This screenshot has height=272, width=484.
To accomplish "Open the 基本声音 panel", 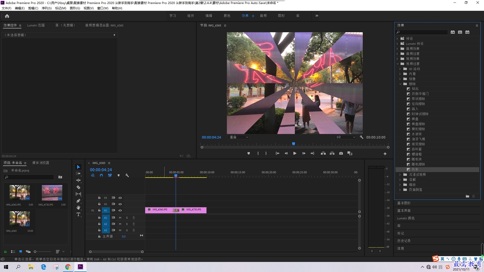I will click(404, 211).
